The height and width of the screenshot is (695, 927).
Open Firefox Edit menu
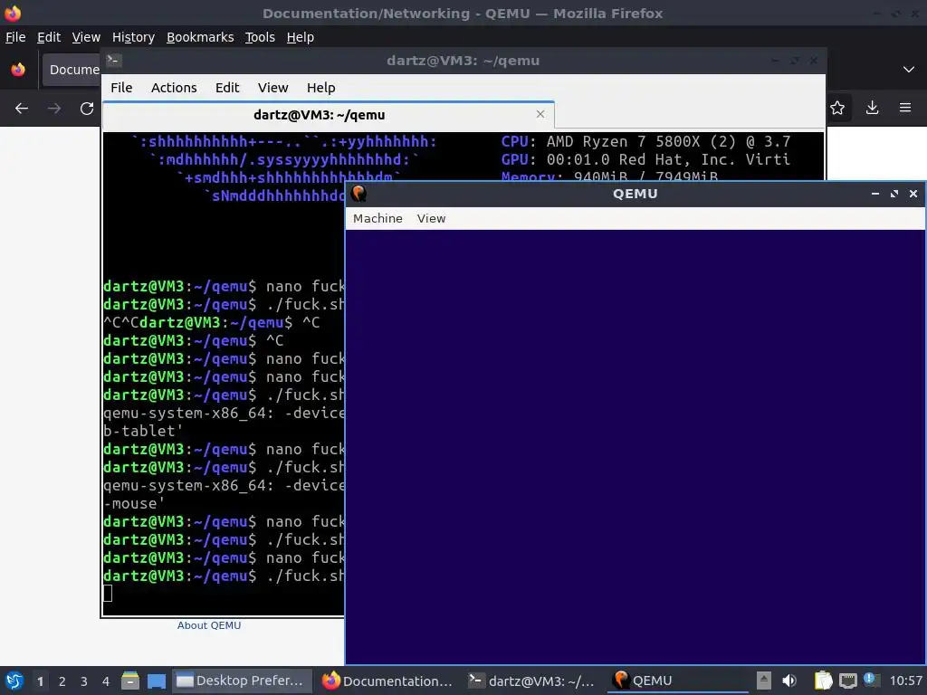point(49,36)
